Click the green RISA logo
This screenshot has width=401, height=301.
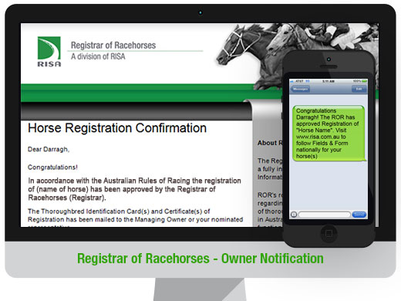pyautogui.click(x=49, y=52)
